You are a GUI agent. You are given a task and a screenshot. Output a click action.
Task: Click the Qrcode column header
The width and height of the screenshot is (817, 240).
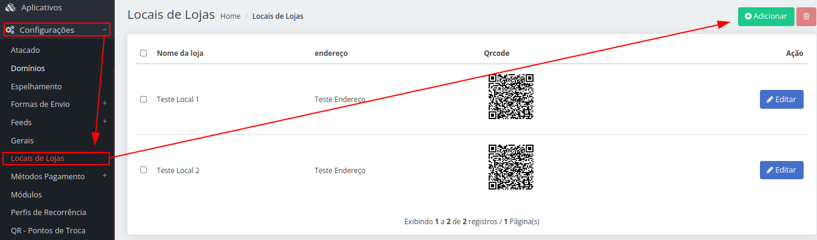coord(497,53)
